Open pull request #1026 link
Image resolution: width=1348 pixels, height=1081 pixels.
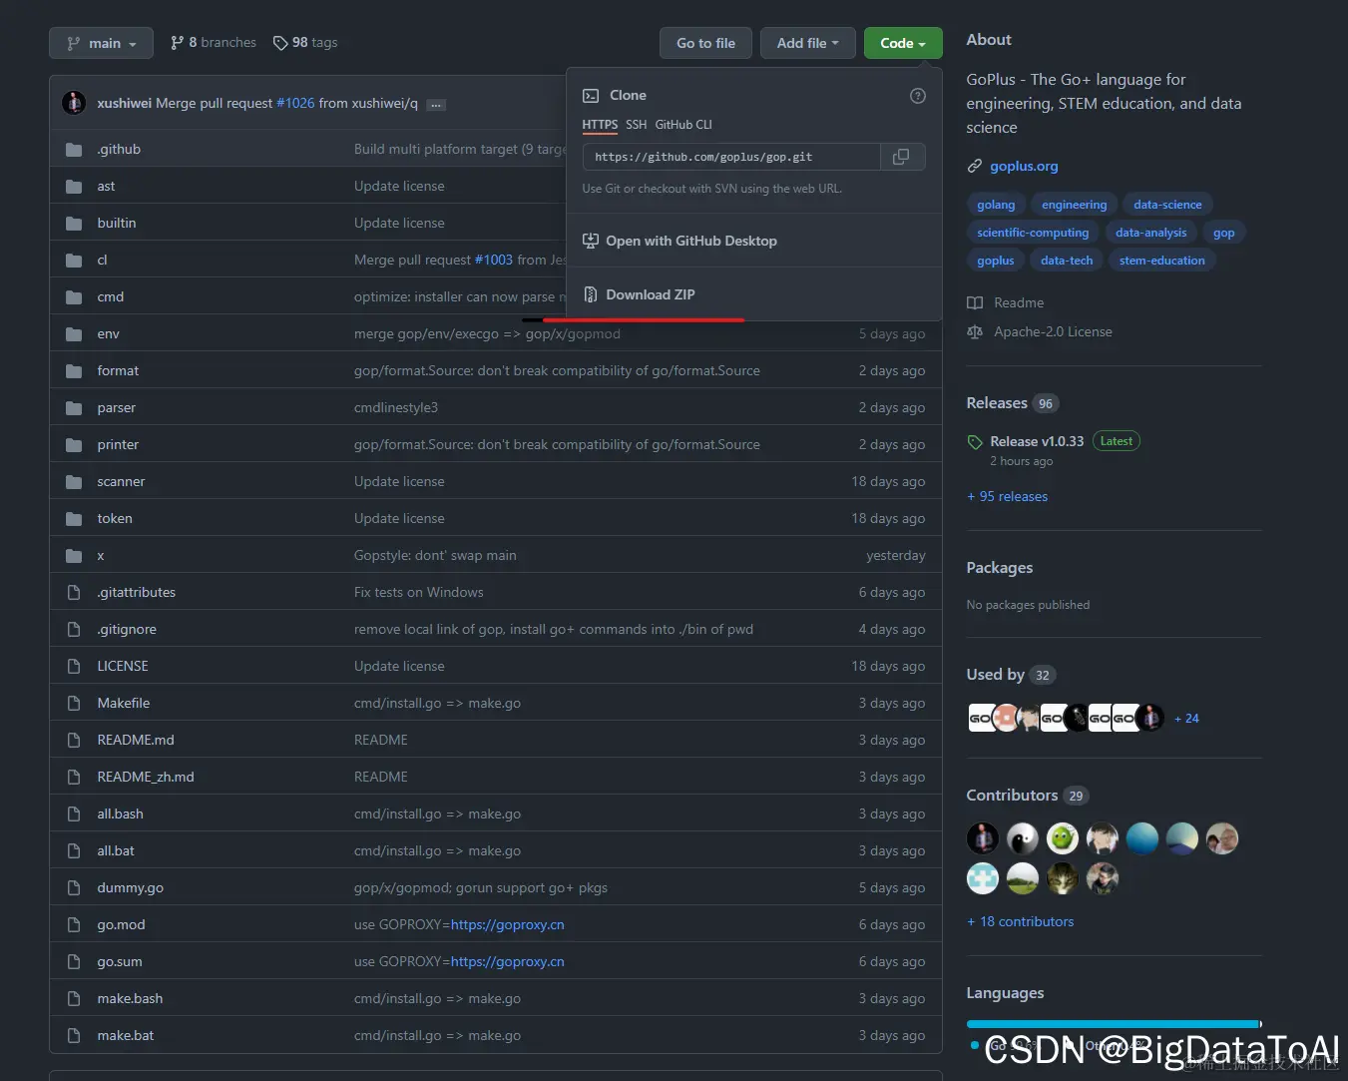(x=295, y=103)
